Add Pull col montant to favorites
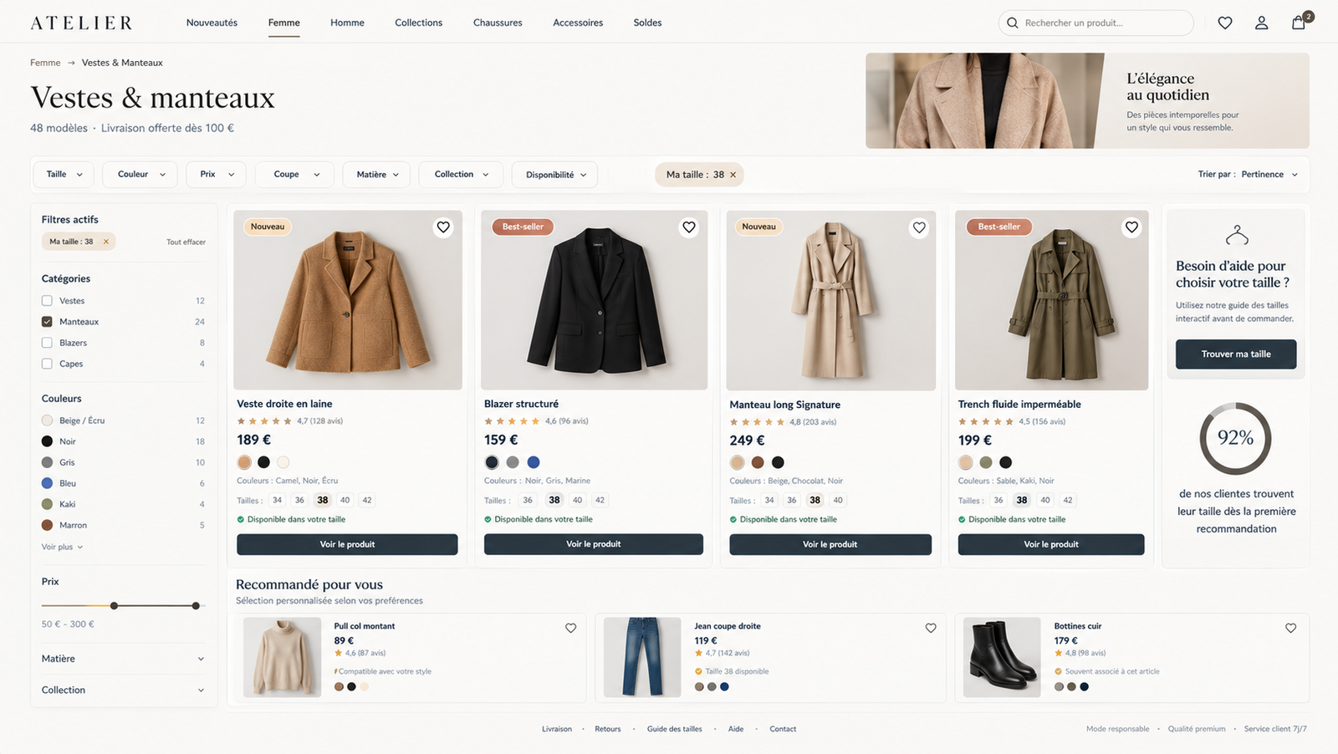This screenshot has width=1338, height=754. coord(570,628)
